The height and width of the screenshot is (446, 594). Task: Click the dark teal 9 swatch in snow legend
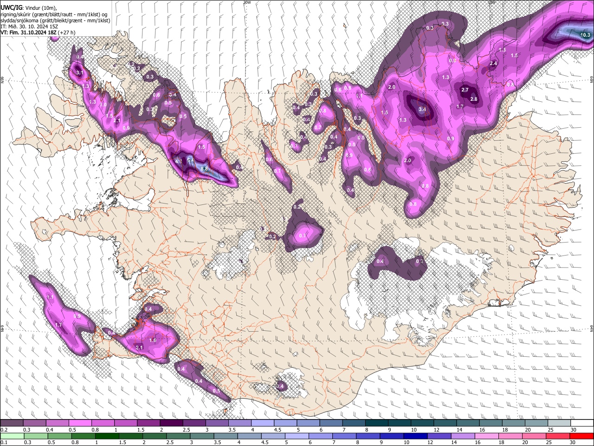(x=399, y=423)
